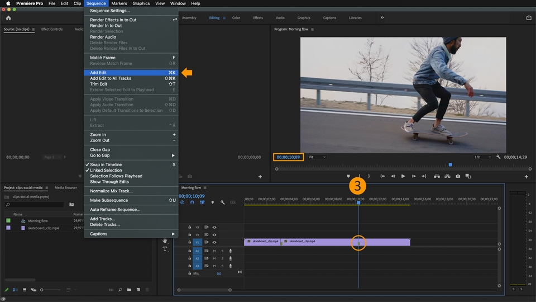Click the Program monitor scrub playhead marker
Screen dimensions: 536x302
tap(451, 164)
